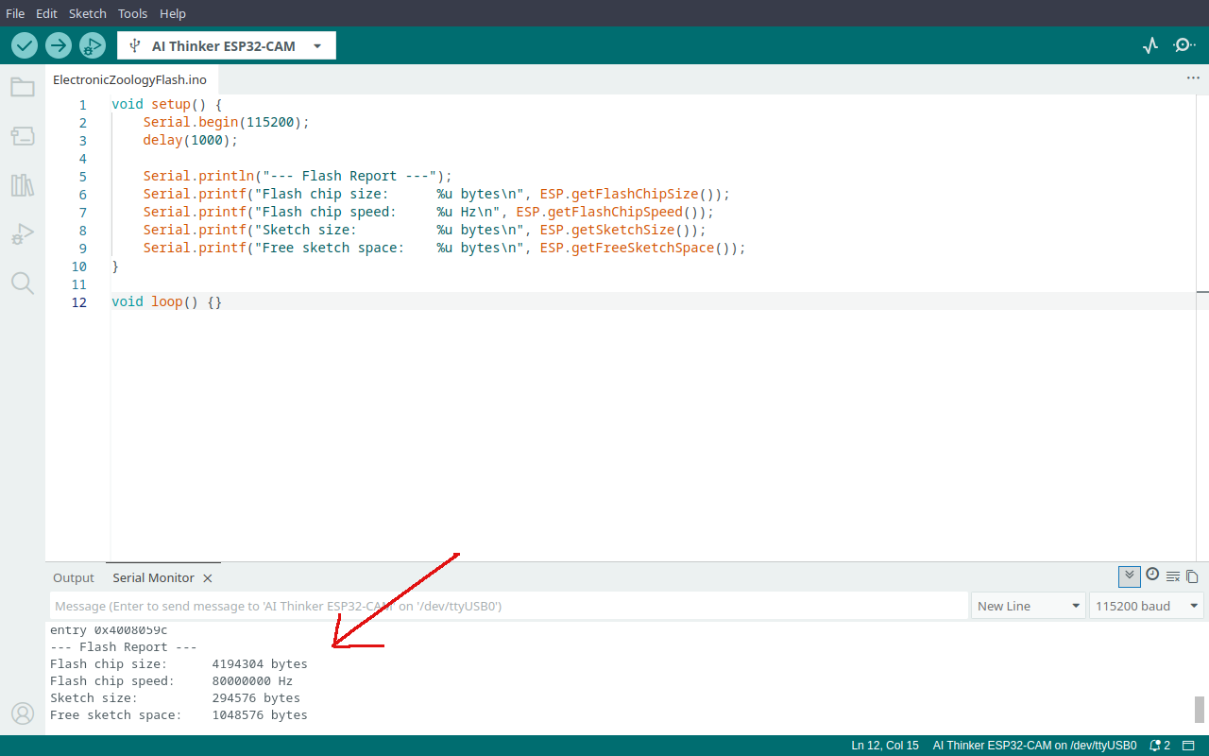Screen dimensions: 1209x756
Task: Open the Search sidebar magnifier icon
Action: [x=23, y=283]
